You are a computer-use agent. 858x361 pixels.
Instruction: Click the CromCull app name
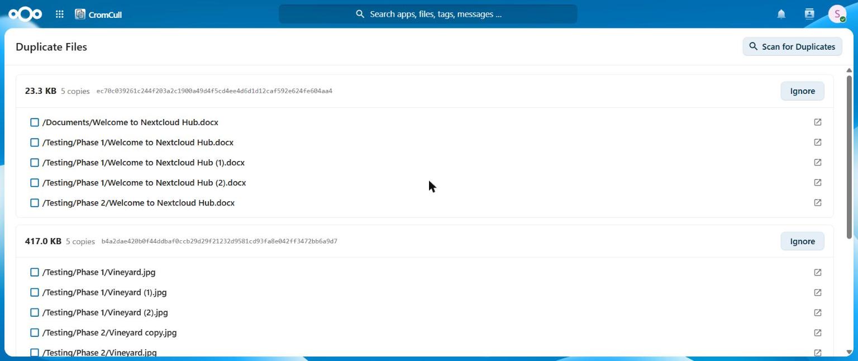pyautogui.click(x=105, y=15)
